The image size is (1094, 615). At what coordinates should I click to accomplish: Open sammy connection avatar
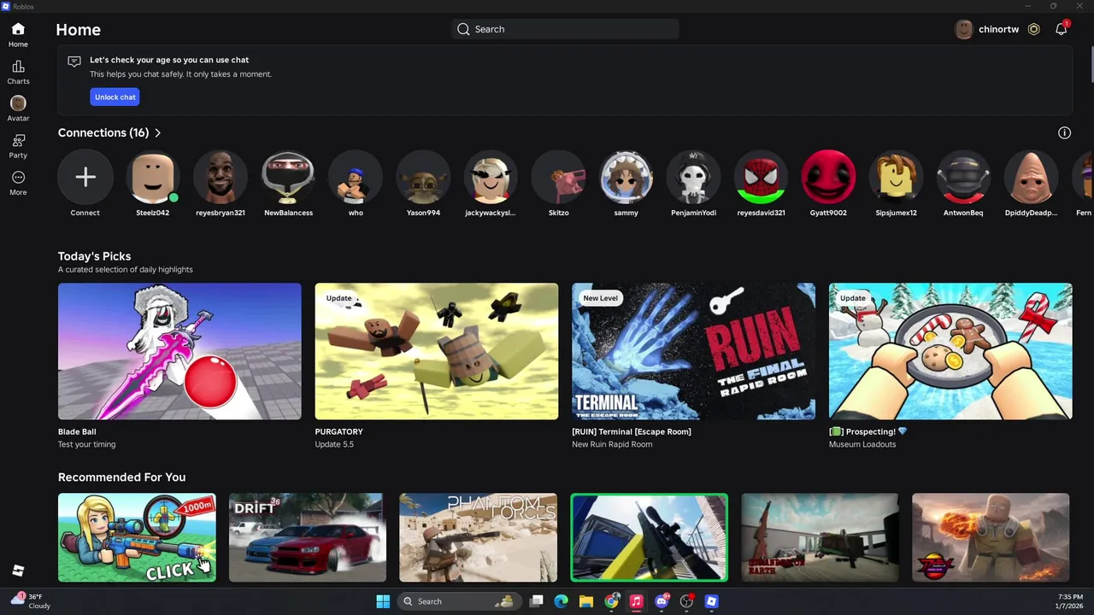click(626, 177)
